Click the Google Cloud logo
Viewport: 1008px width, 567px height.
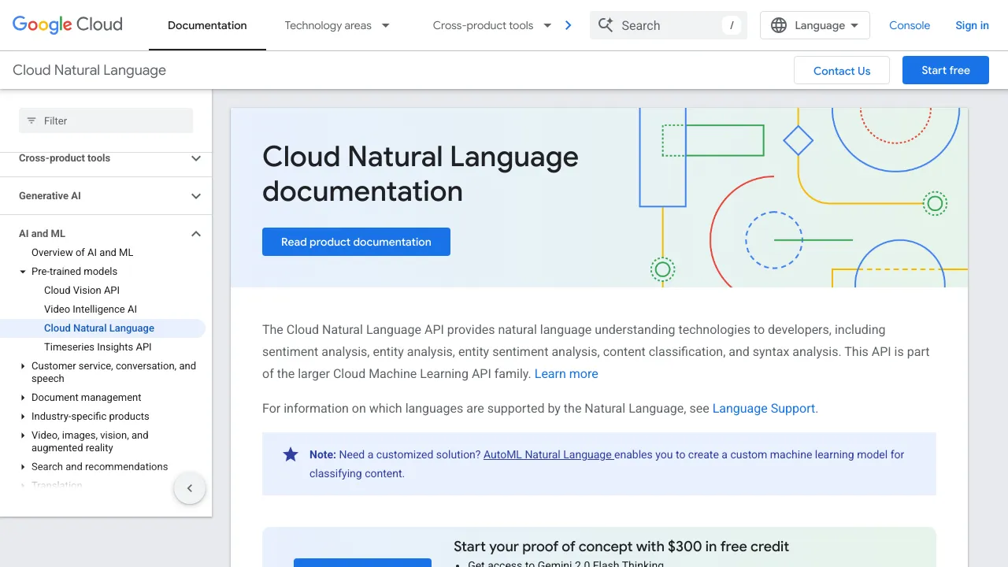[x=68, y=24]
